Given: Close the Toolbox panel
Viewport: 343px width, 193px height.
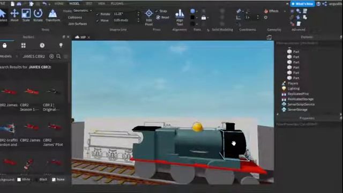Looking at the screenshot, I should point(68,37).
